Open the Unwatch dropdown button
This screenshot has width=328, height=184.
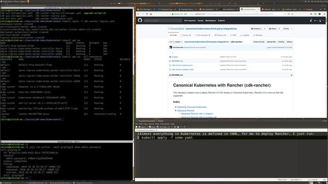coord(256,29)
